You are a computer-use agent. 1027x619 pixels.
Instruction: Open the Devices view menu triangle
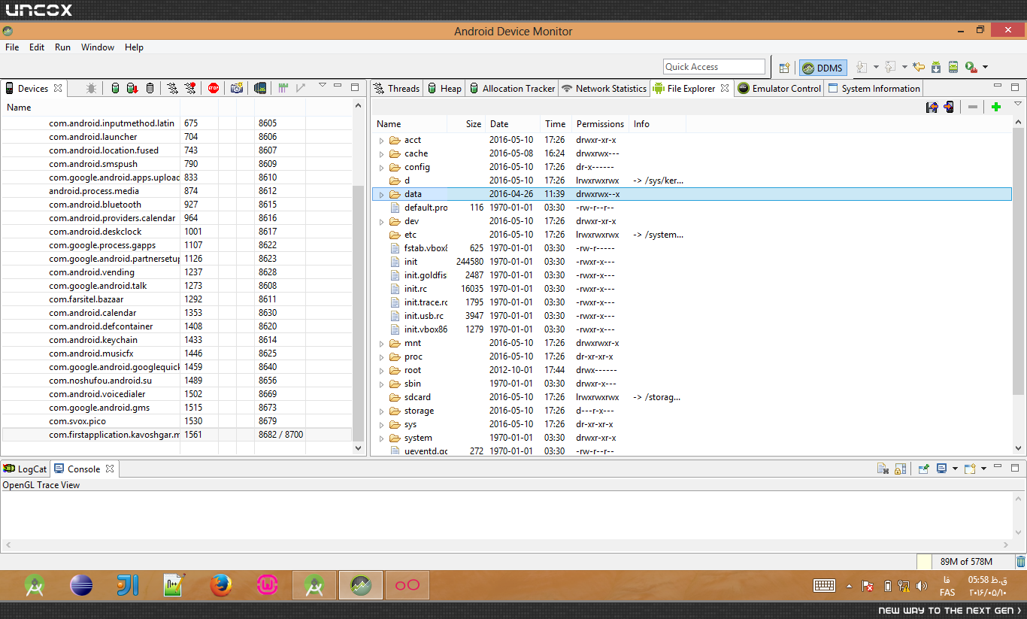point(323,85)
